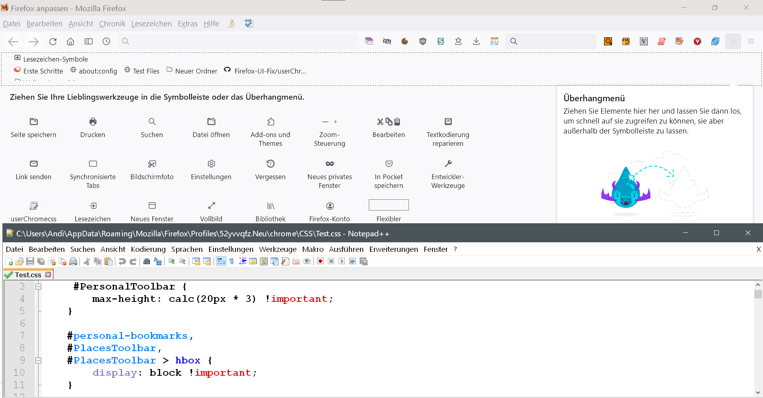Toggle show all characters pilcrow button
The image size is (763, 398).
pyautogui.click(x=232, y=261)
